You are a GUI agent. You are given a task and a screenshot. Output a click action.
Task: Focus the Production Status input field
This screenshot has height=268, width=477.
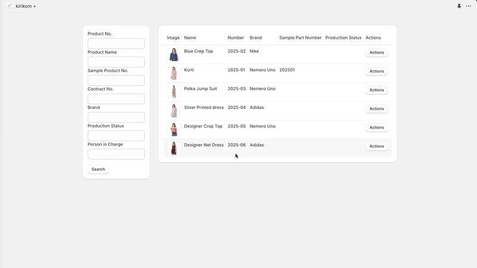tap(116, 136)
